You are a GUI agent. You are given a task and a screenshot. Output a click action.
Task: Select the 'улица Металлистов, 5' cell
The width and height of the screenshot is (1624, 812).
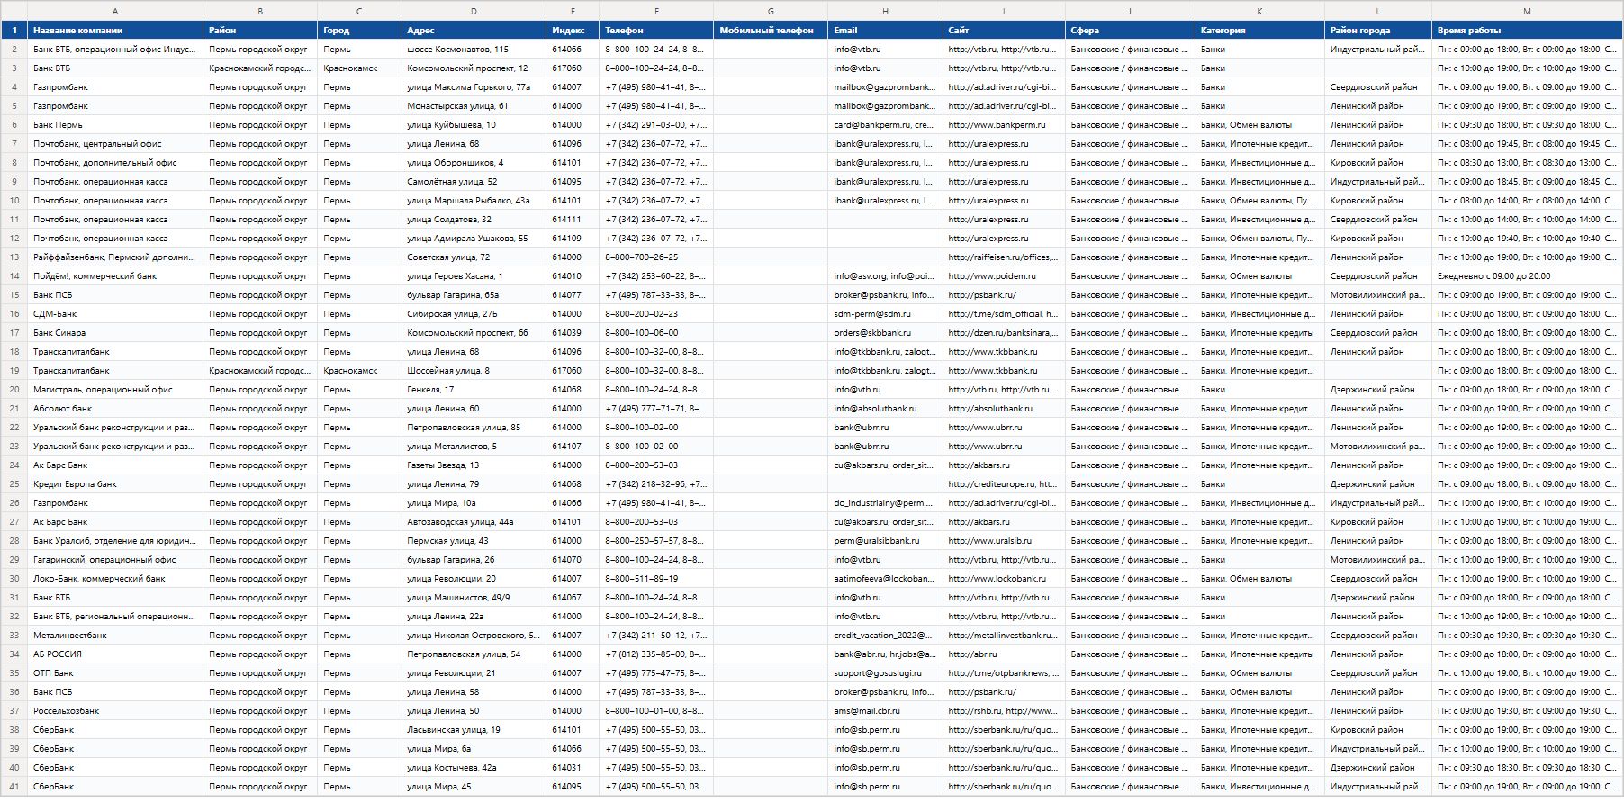tap(474, 447)
